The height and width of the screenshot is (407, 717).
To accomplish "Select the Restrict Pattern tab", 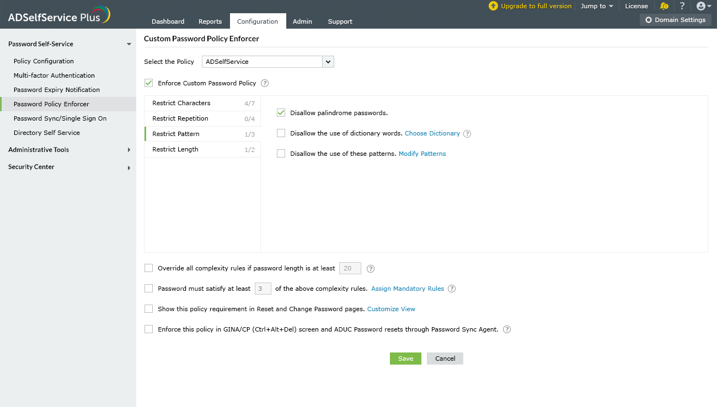I will [202, 134].
